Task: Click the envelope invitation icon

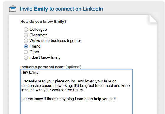Action: pyautogui.click(x=13, y=8)
